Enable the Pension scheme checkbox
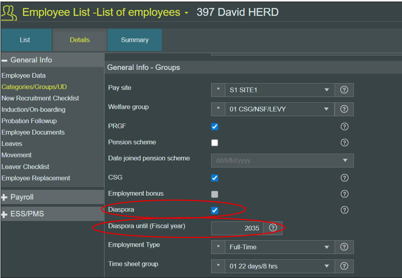 click(214, 142)
